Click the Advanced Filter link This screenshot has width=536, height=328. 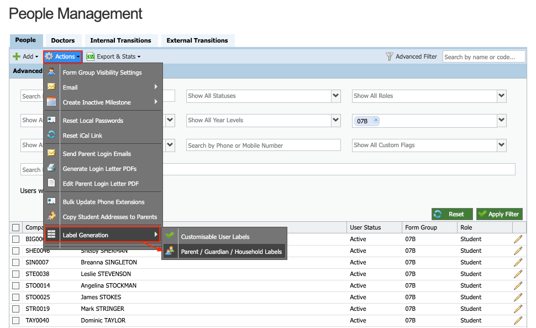tap(416, 56)
